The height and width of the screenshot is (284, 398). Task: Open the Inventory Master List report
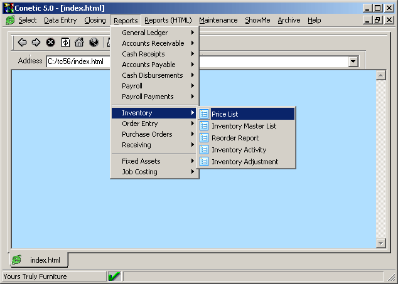pos(244,126)
